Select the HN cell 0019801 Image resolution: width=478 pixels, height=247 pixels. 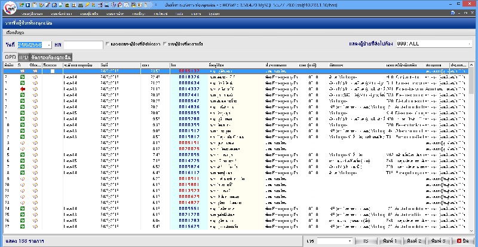coord(189,185)
